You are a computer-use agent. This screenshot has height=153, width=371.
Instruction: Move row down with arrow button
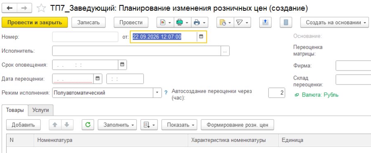point(67,125)
